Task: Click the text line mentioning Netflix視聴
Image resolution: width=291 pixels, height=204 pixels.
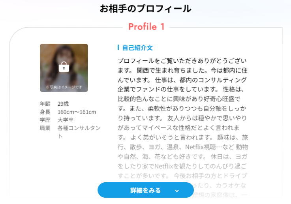Action: (x=183, y=147)
